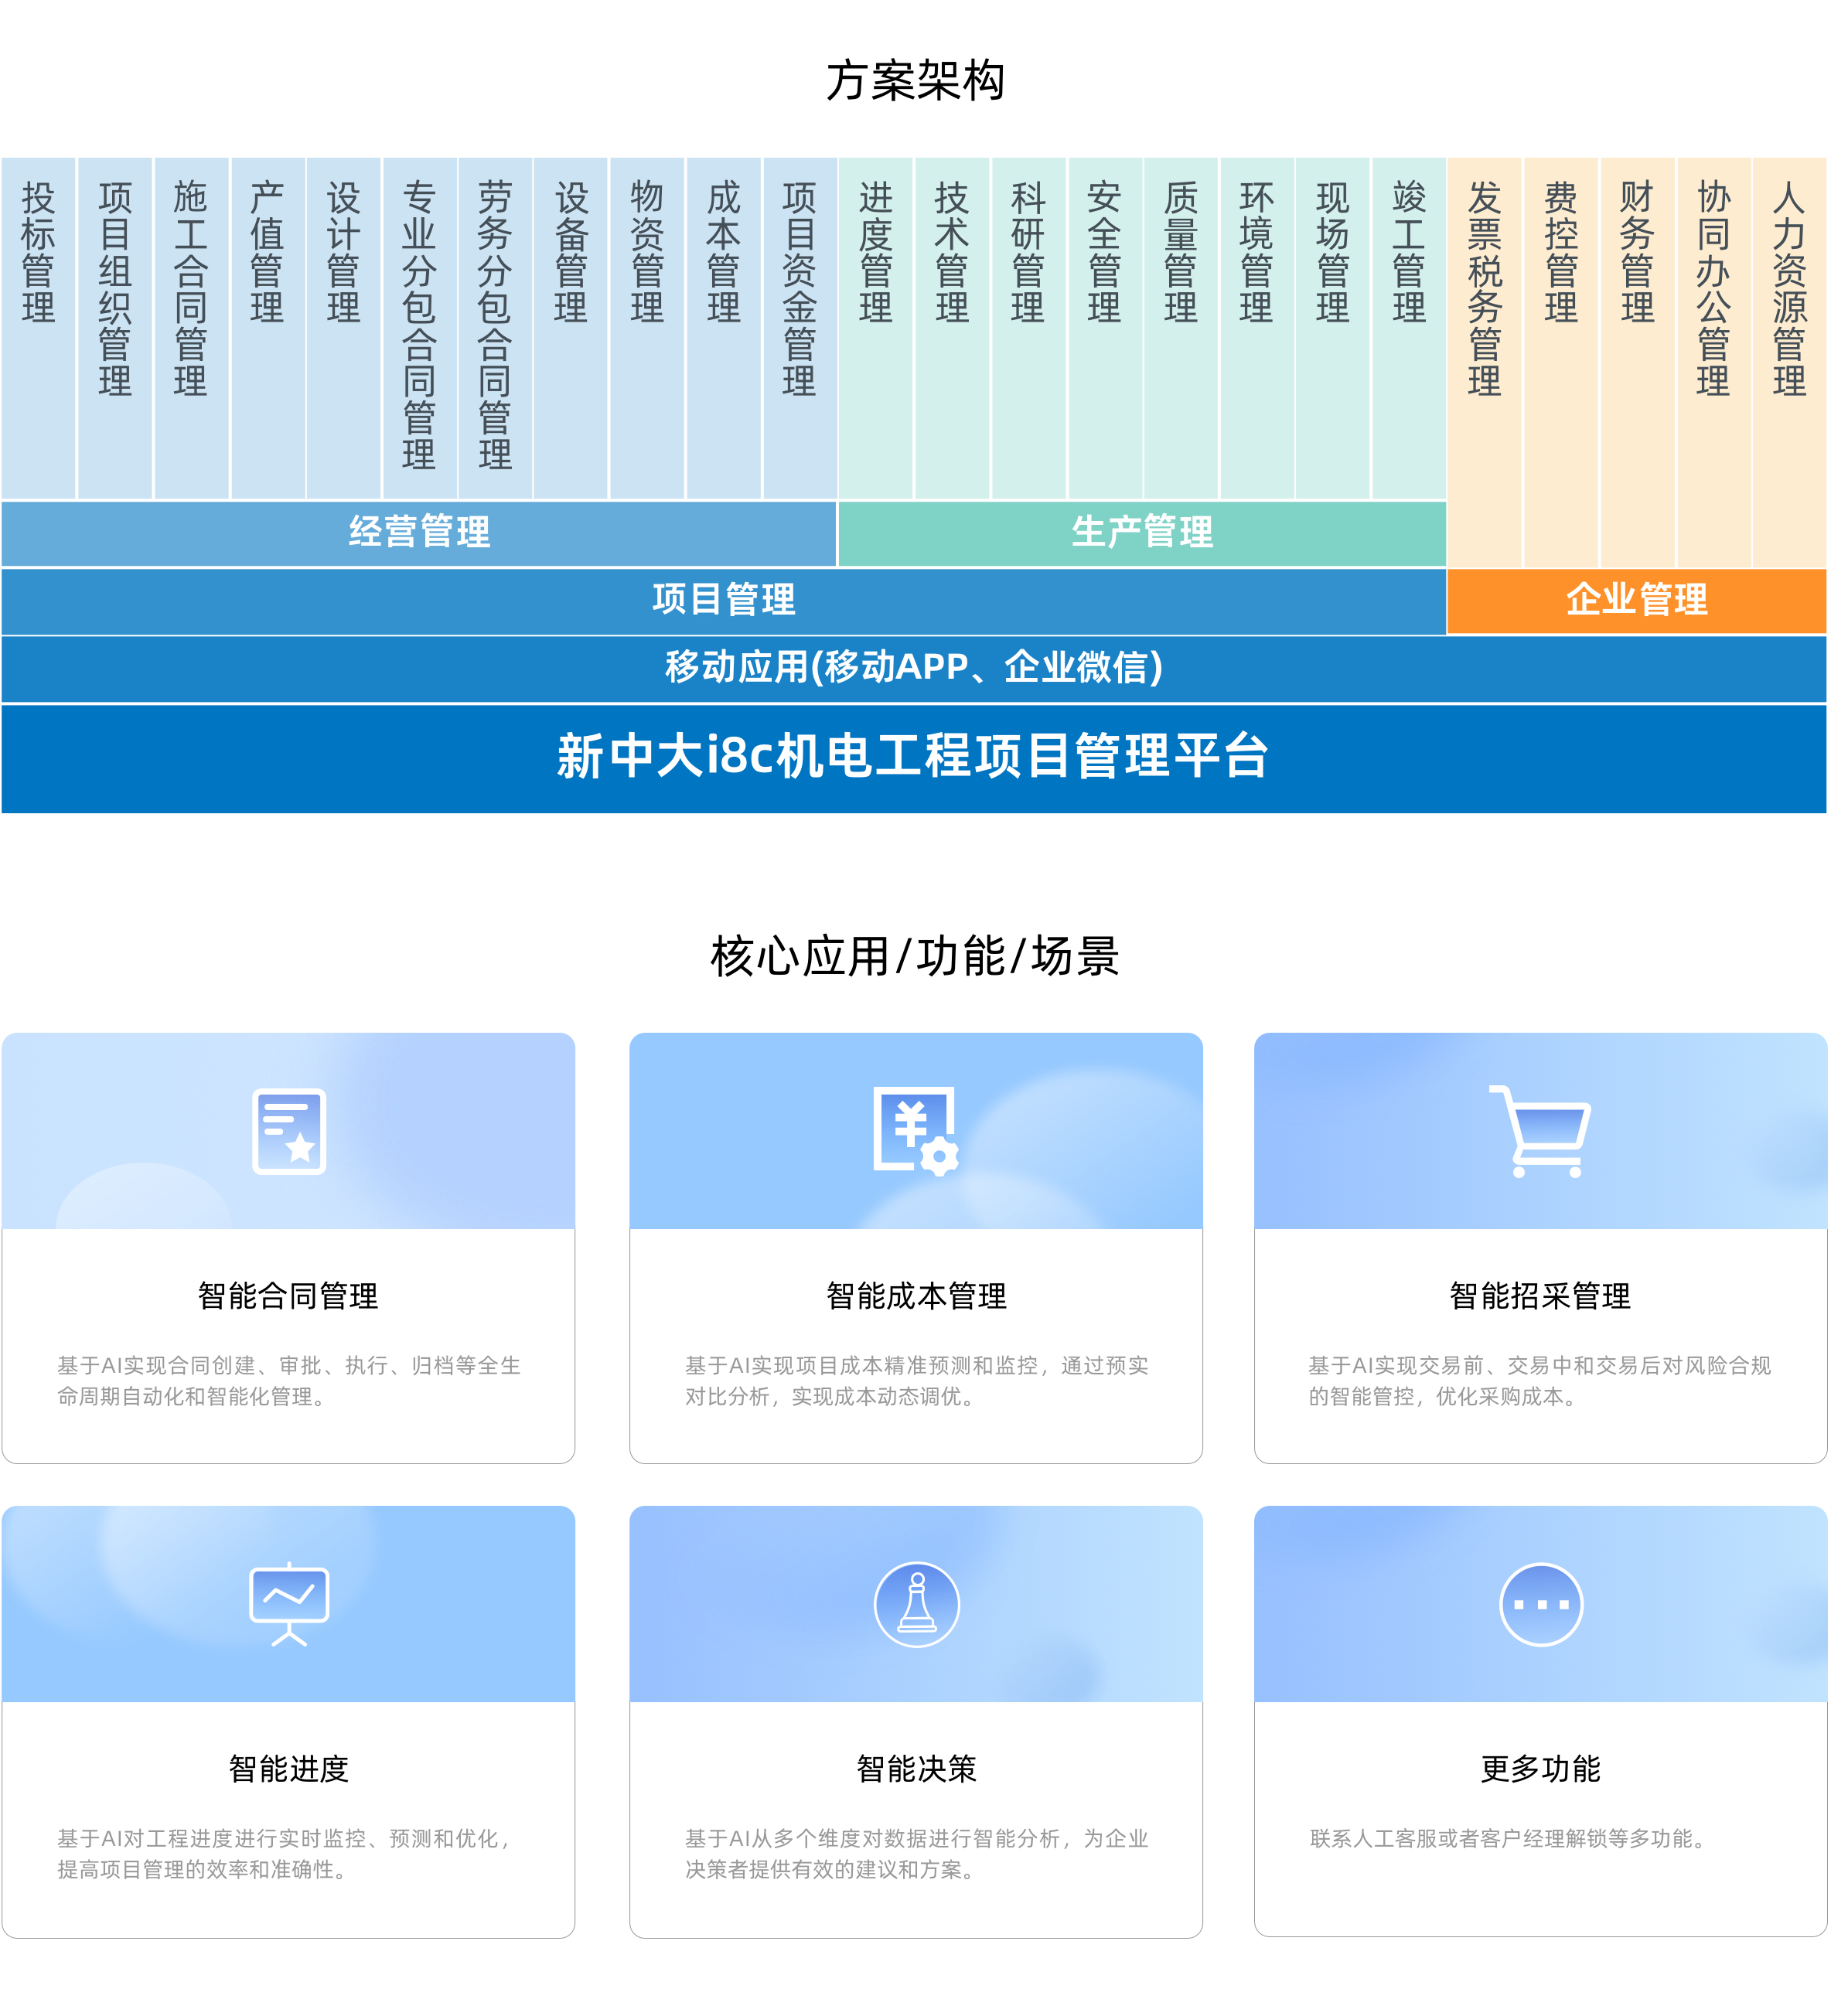The height and width of the screenshot is (2016, 1831).
Task: Click the three-dots more functions icon
Action: point(1541,1604)
